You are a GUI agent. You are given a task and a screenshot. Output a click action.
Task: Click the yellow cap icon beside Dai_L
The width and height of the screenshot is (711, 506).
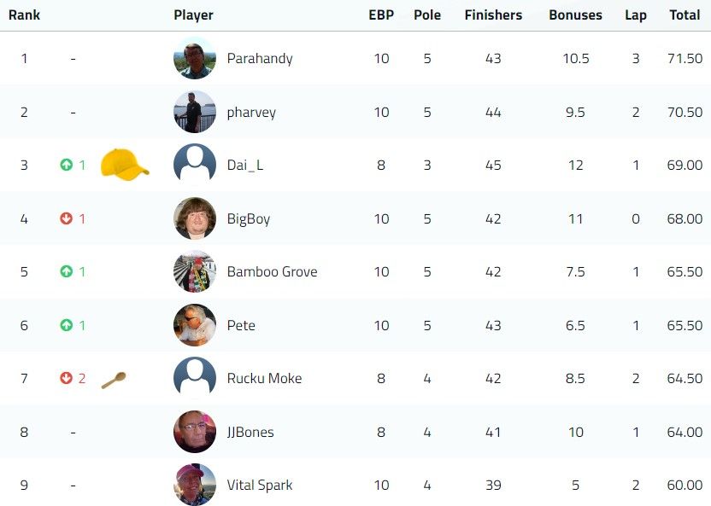coord(125,165)
